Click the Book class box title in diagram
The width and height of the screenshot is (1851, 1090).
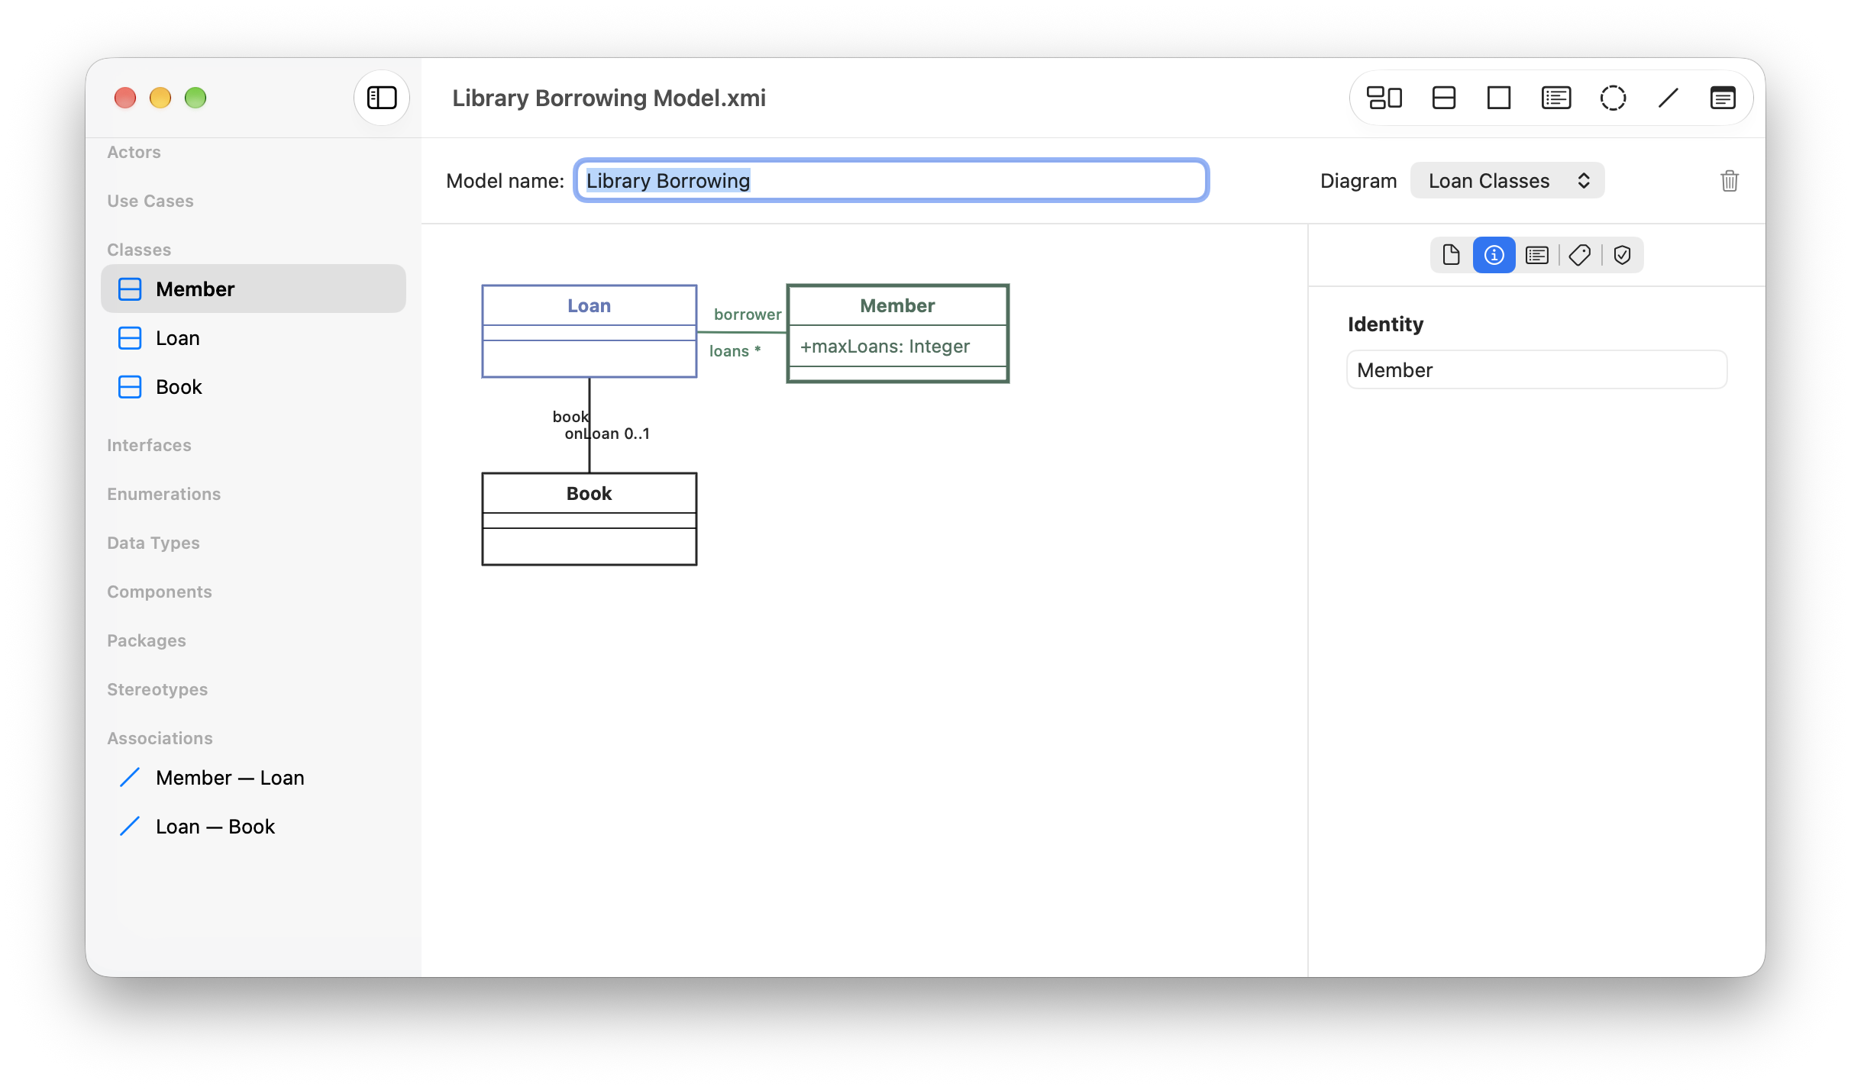590,494
